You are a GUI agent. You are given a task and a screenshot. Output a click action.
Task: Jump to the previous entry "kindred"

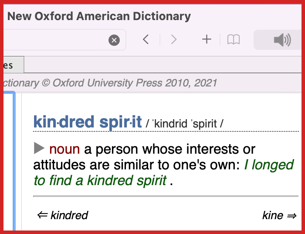point(63,215)
